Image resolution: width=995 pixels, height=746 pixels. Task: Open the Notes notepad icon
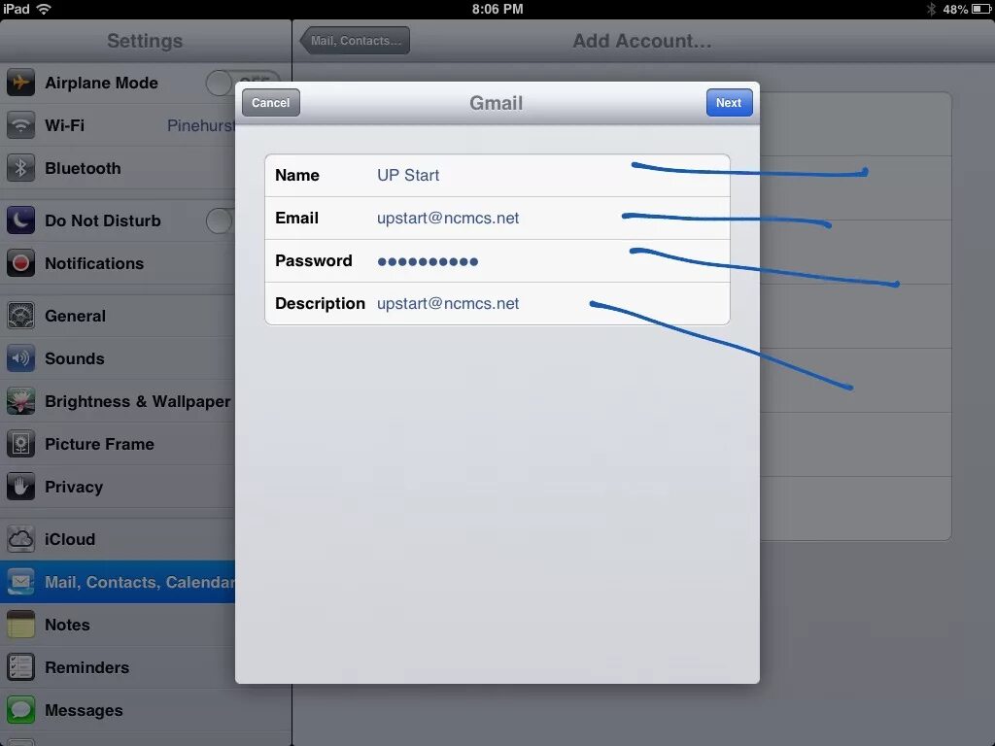pyautogui.click(x=20, y=625)
